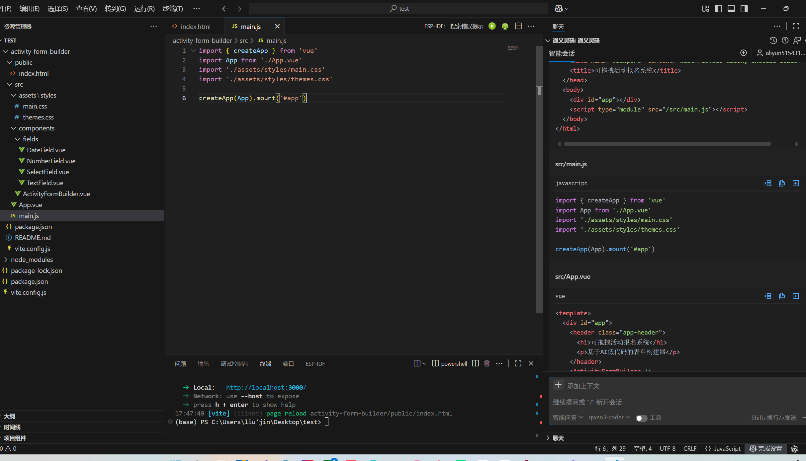The image size is (806, 461).
Task: Open explorer panel more actions menu
Action: pyautogui.click(x=153, y=26)
